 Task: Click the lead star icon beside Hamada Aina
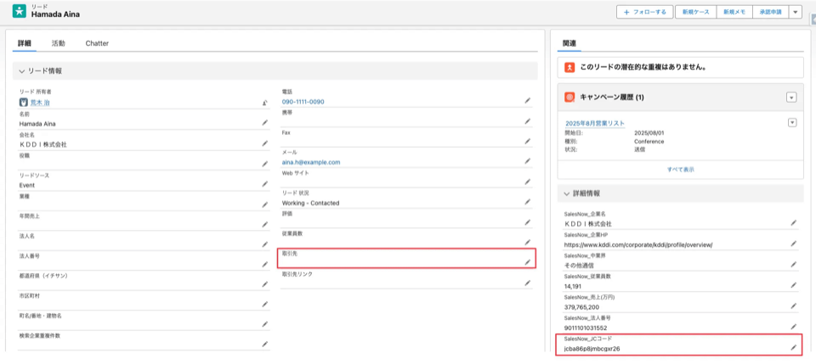20,11
